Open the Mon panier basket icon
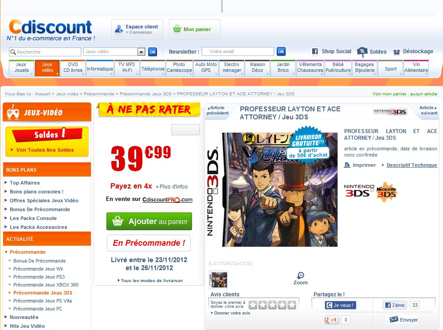The width and height of the screenshot is (443, 330). coord(177,29)
